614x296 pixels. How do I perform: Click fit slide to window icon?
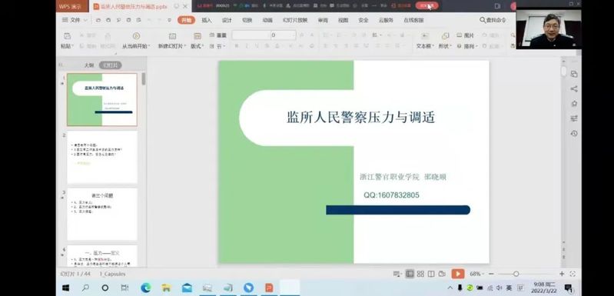[x=573, y=274]
